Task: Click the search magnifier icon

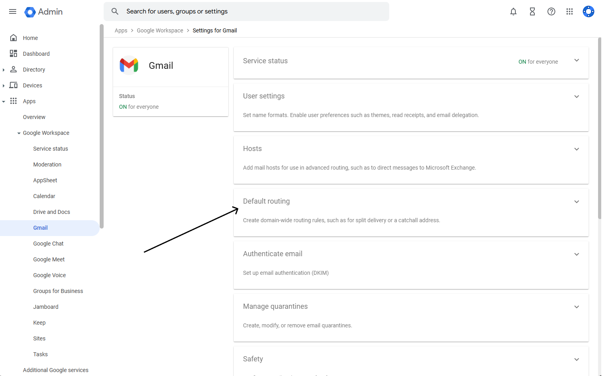Action: [115, 11]
